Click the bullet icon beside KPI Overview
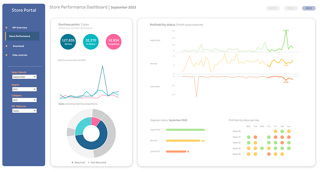 (x=6, y=28)
